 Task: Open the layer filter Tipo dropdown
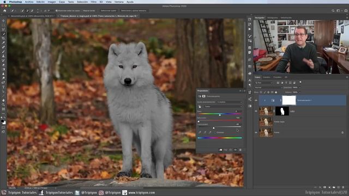[264, 83]
